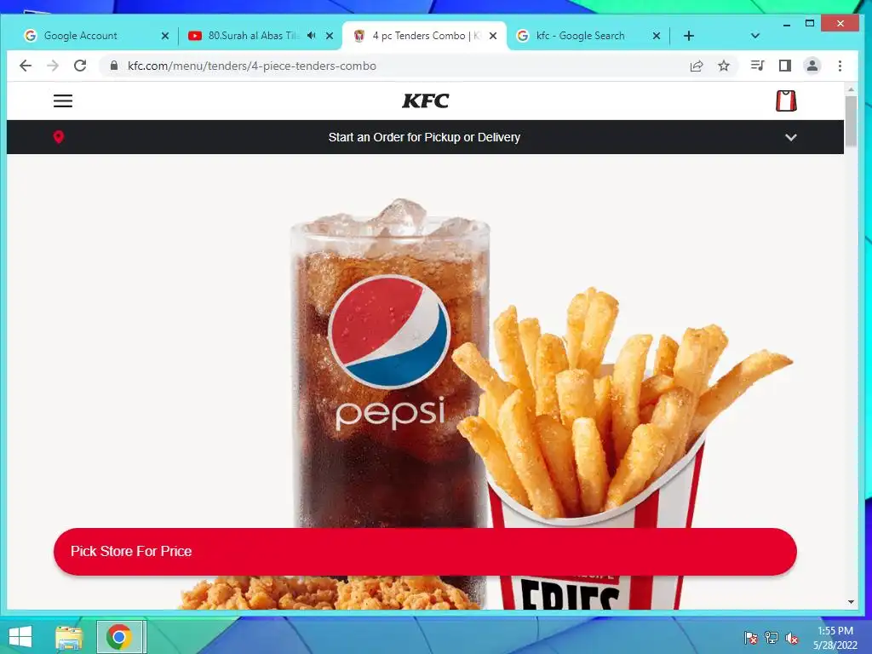Click the network tray icon
872x654 pixels.
[772, 637]
